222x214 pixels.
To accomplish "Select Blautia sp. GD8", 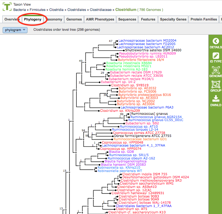I will pos(121,152).
